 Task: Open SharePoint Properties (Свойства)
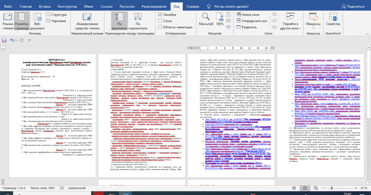(x=333, y=19)
